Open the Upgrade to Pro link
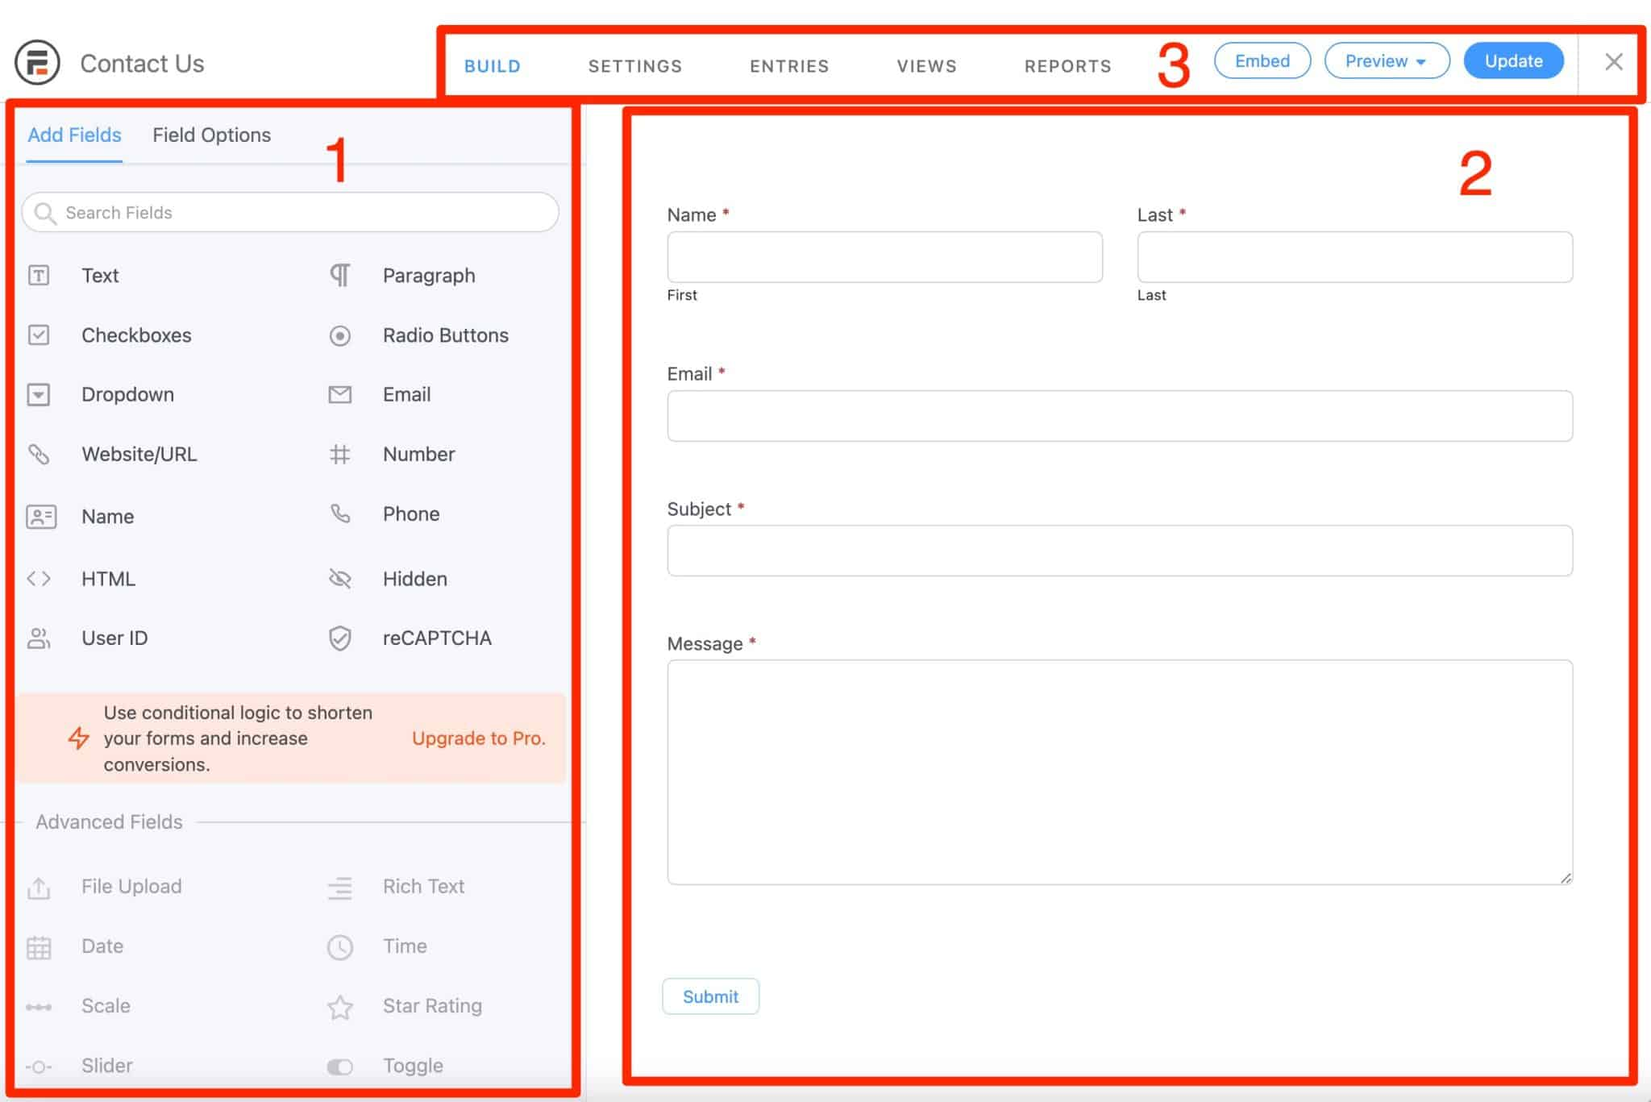Viewport: 1651px width, 1102px height. coord(478,738)
